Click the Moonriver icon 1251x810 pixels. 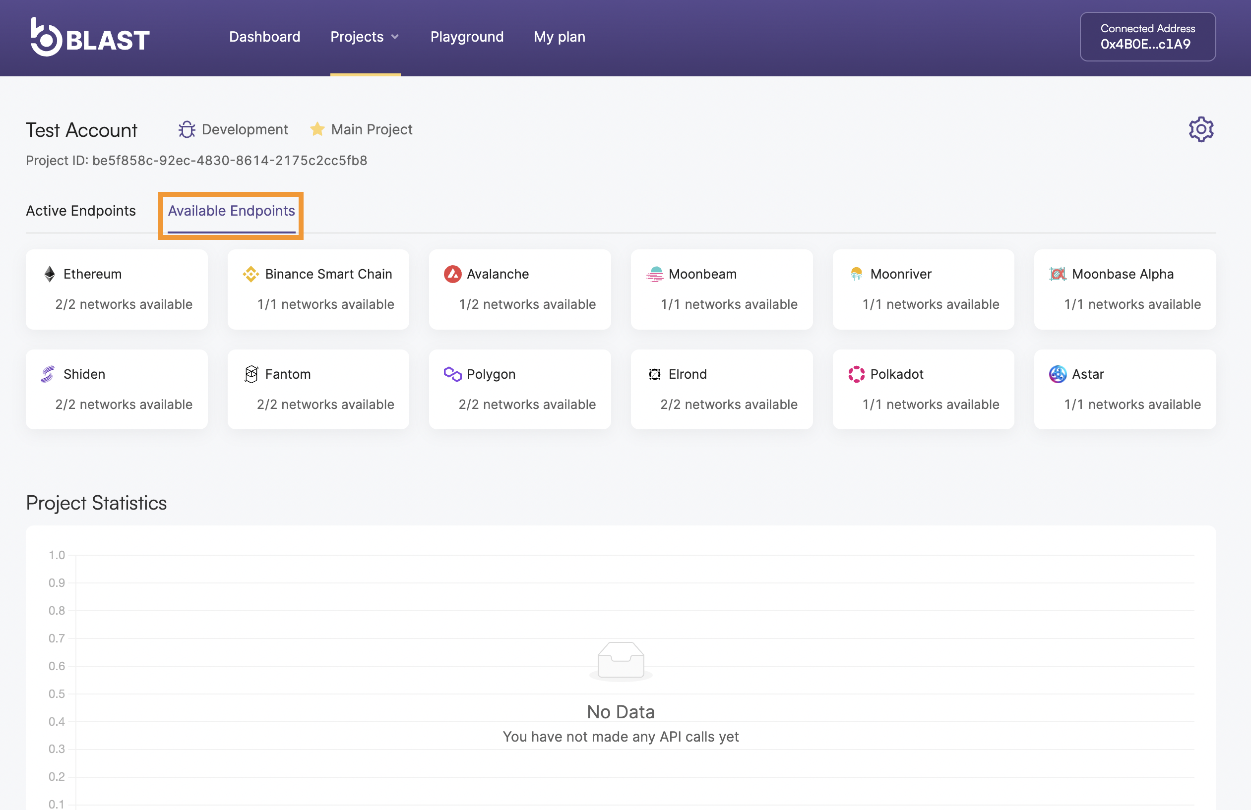[856, 274]
